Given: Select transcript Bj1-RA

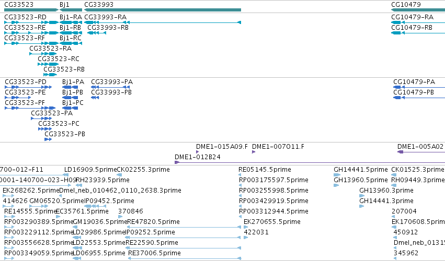Looking at the screenshot, I should (71, 22).
